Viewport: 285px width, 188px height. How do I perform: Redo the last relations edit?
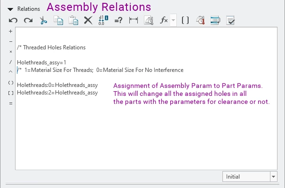(x=28, y=20)
